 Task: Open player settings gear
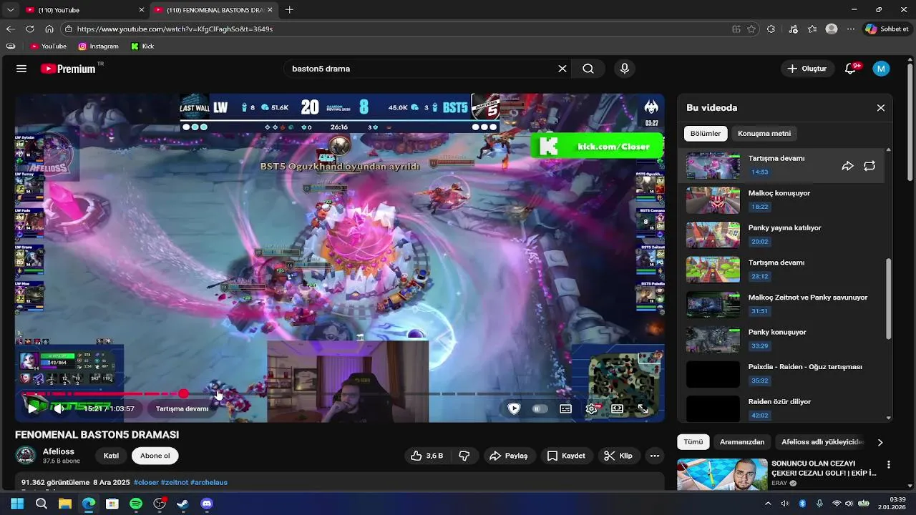tap(591, 408)
